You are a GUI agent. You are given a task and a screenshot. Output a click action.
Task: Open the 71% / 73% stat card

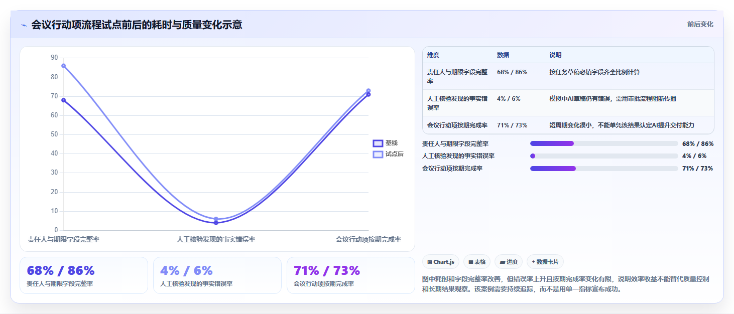pyautogui.click(x=351, y=275)
